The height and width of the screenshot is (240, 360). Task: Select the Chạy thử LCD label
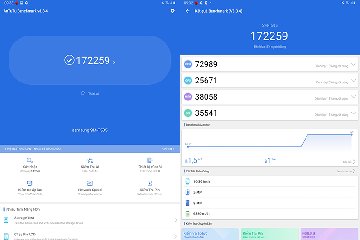click(x=25, y=234)
